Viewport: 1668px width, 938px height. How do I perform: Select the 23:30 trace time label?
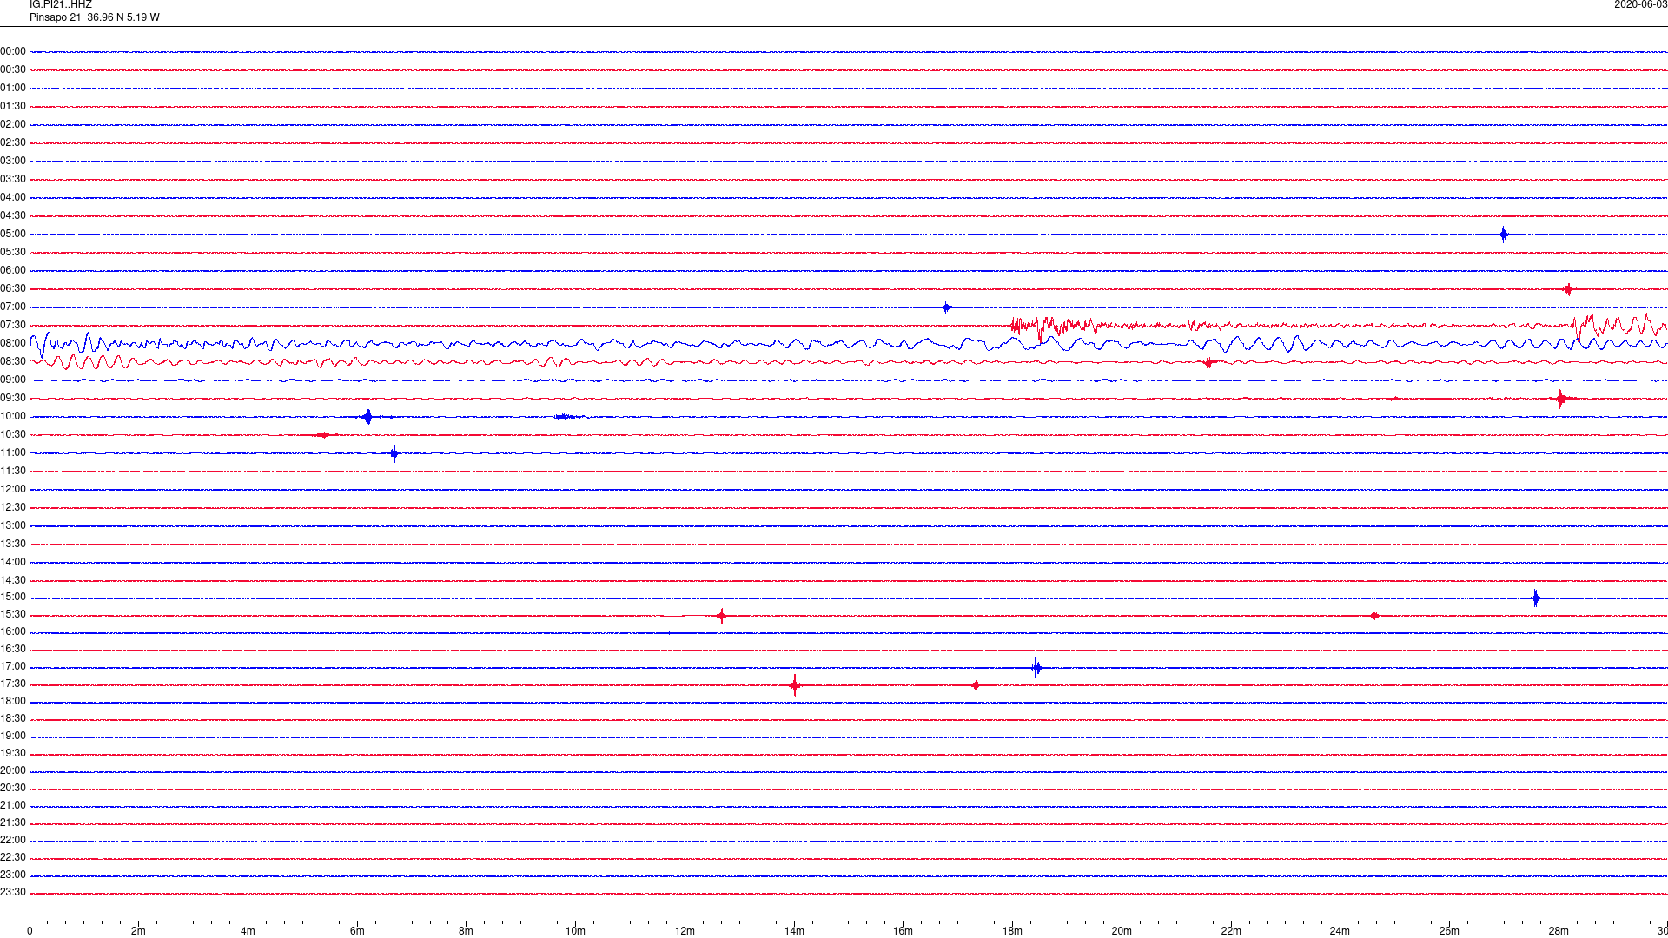pos(13,892)
